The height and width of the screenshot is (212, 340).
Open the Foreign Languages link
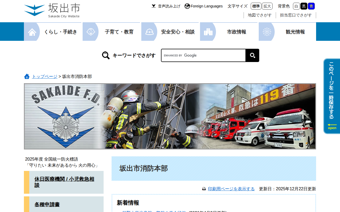tap(206, 6)
